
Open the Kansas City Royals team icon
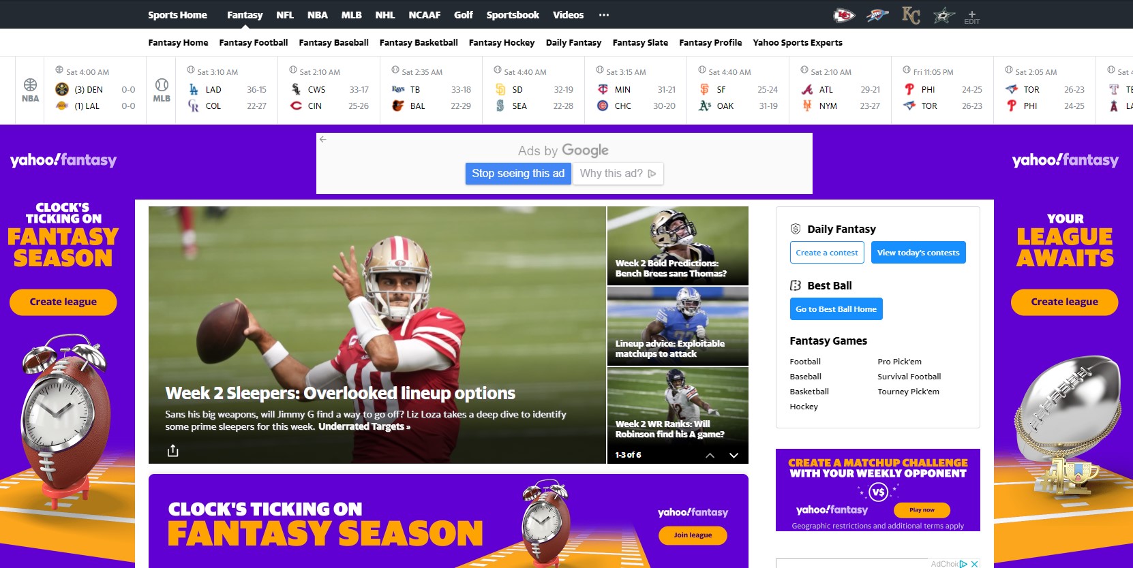click(x=911, y=15)
